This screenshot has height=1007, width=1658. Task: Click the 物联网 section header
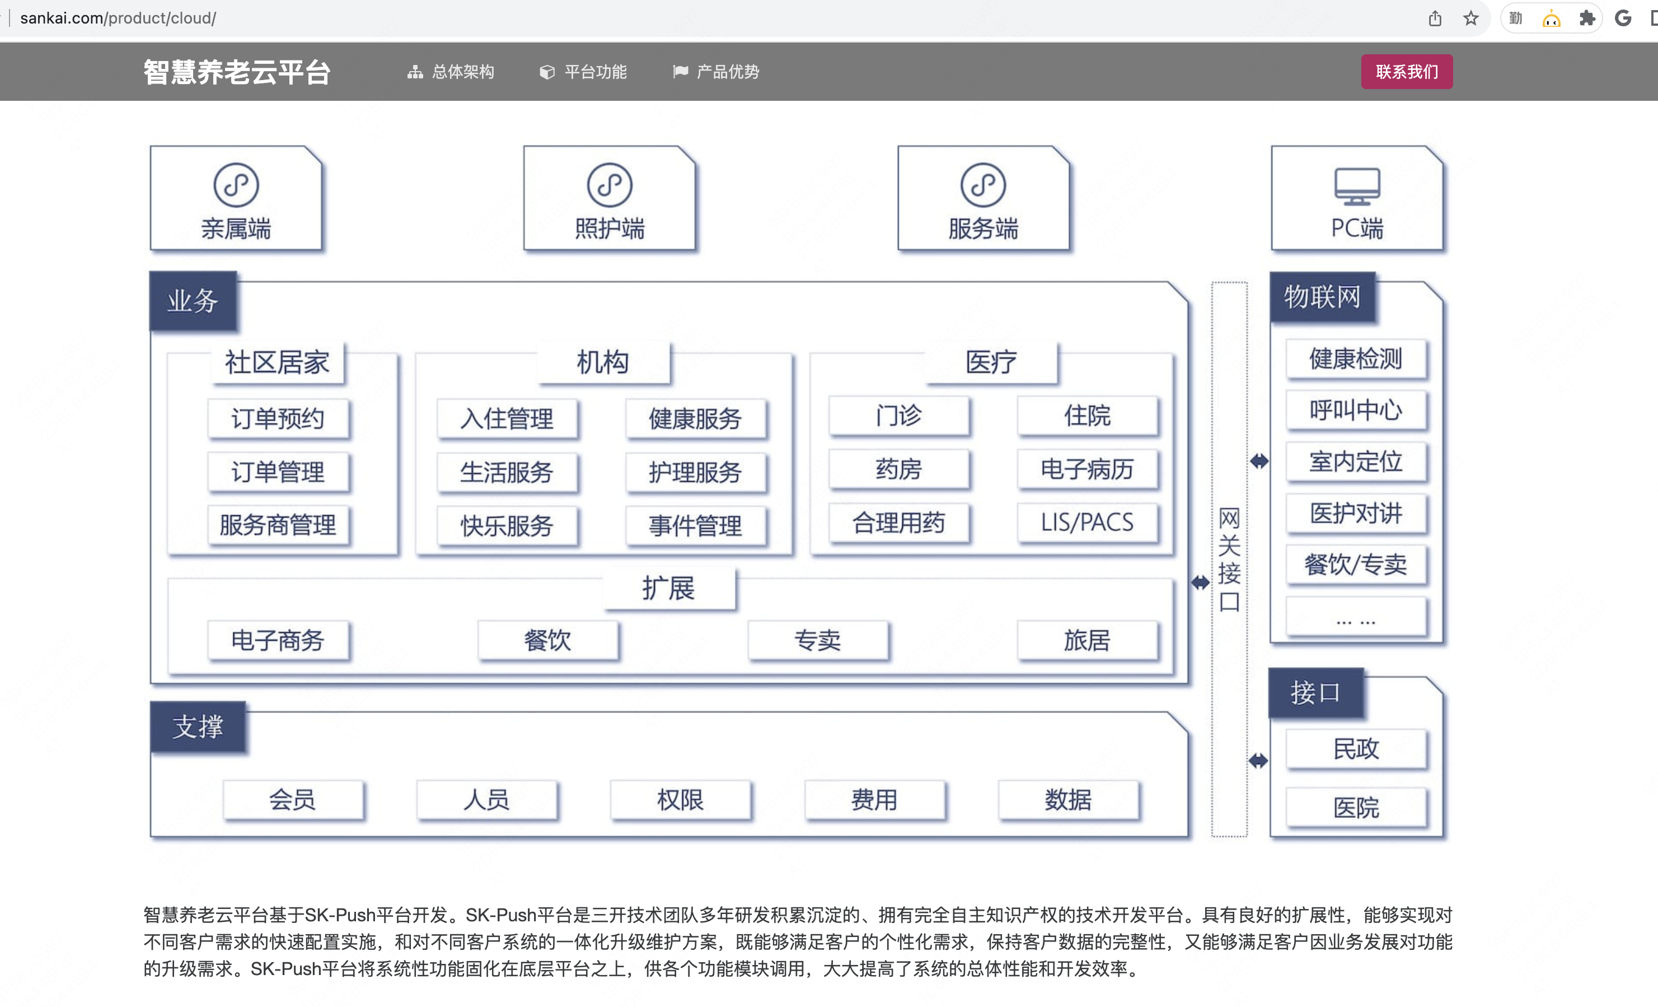[x=1322, y=297]
